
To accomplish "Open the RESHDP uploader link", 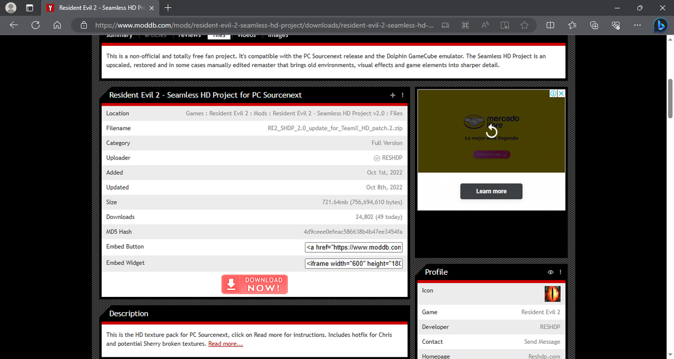I will (392, 158).
